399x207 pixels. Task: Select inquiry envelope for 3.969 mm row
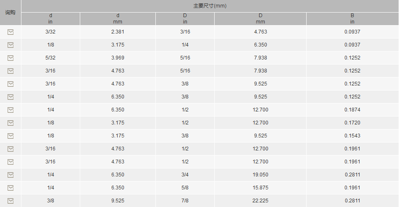(10, 58)
